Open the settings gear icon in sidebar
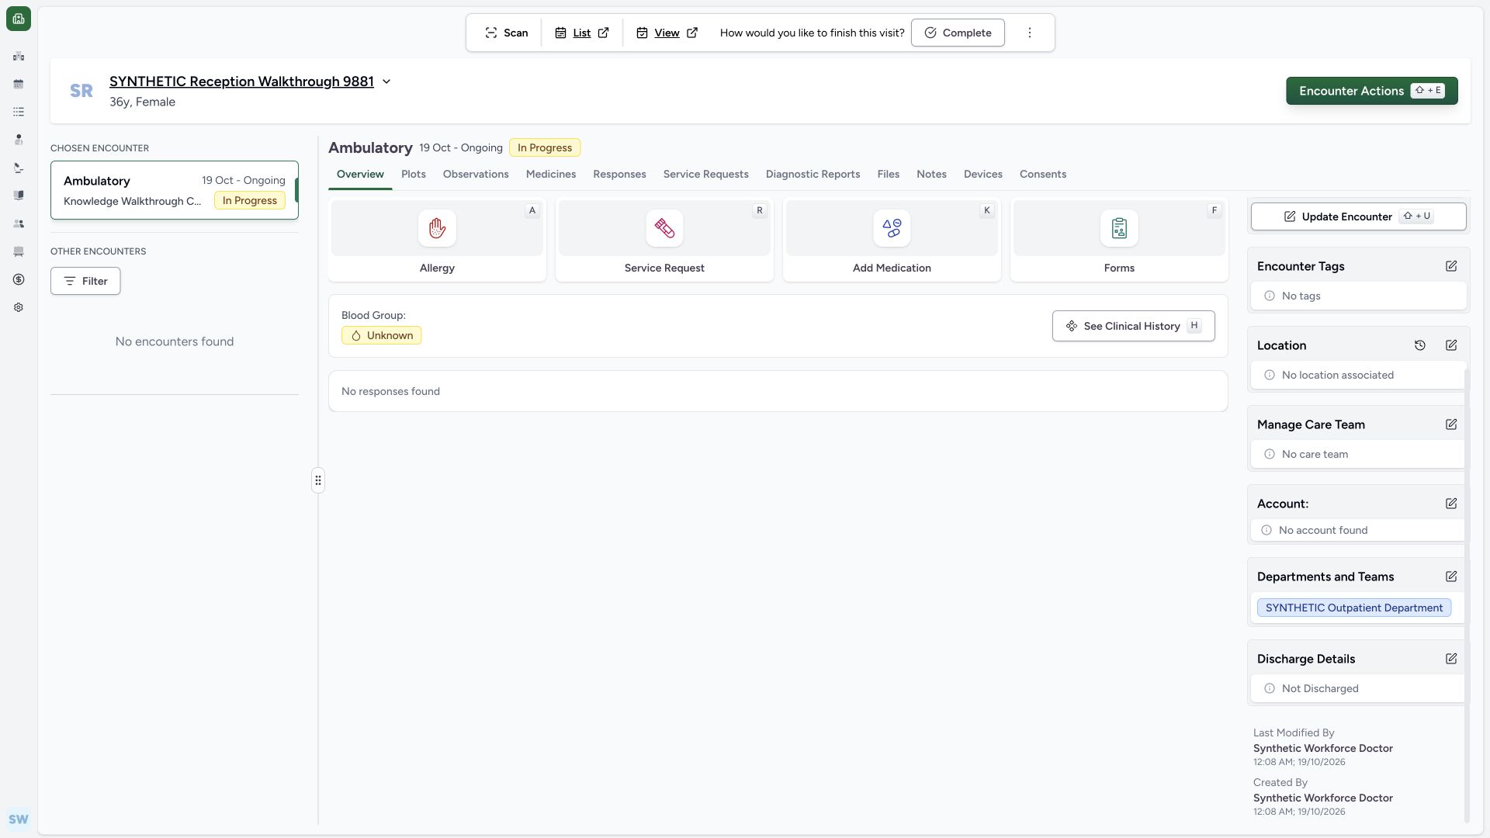Viewport: 1490px width, 838px height. click(x=19, y=307)
